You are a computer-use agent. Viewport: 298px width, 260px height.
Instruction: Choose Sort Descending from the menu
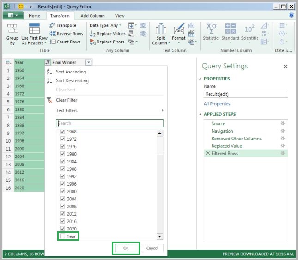[x=72, y=81]
